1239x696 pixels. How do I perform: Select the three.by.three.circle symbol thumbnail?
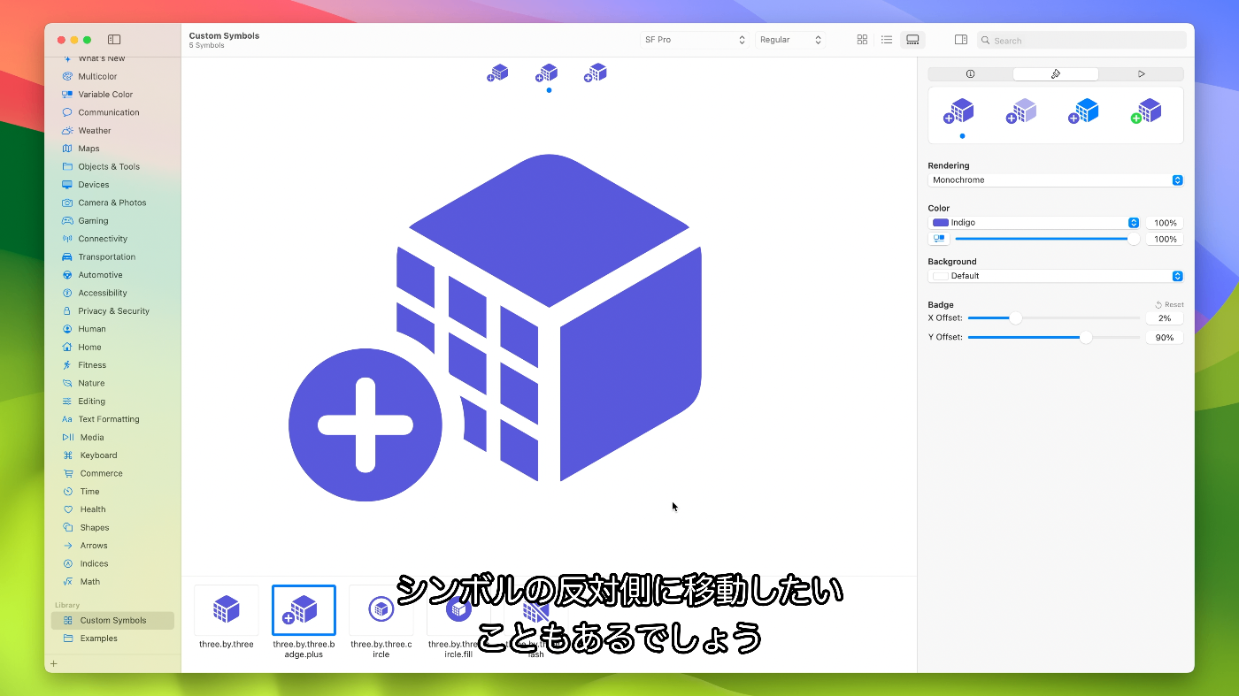(381, 610)
